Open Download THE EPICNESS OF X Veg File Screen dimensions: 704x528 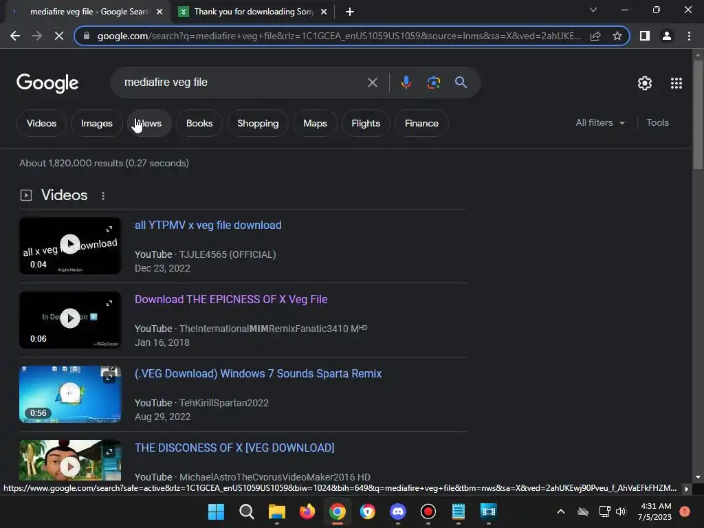click(x=231, y=300)
